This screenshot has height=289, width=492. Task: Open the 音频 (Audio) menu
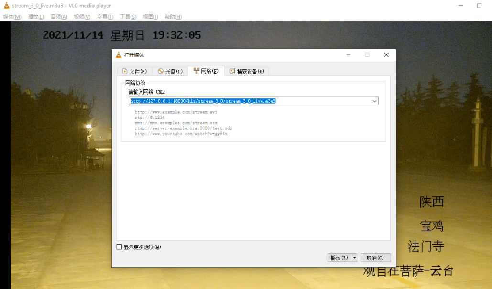pyautogui.click(x=58, y=17)
